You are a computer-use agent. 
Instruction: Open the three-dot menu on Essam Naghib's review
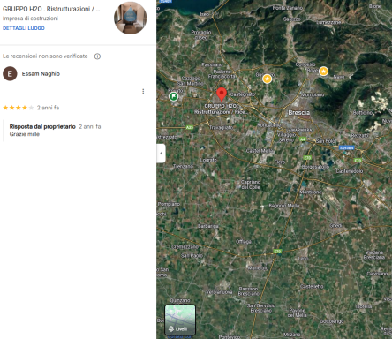[x=143, y=92]
